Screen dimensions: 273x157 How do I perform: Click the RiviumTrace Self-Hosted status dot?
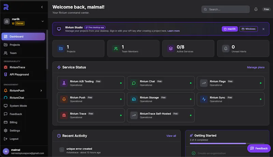point(191,115)
